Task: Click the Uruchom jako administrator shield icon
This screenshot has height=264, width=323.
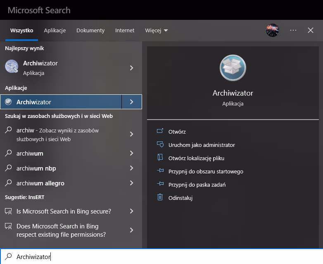Action: tap(160, 144)
